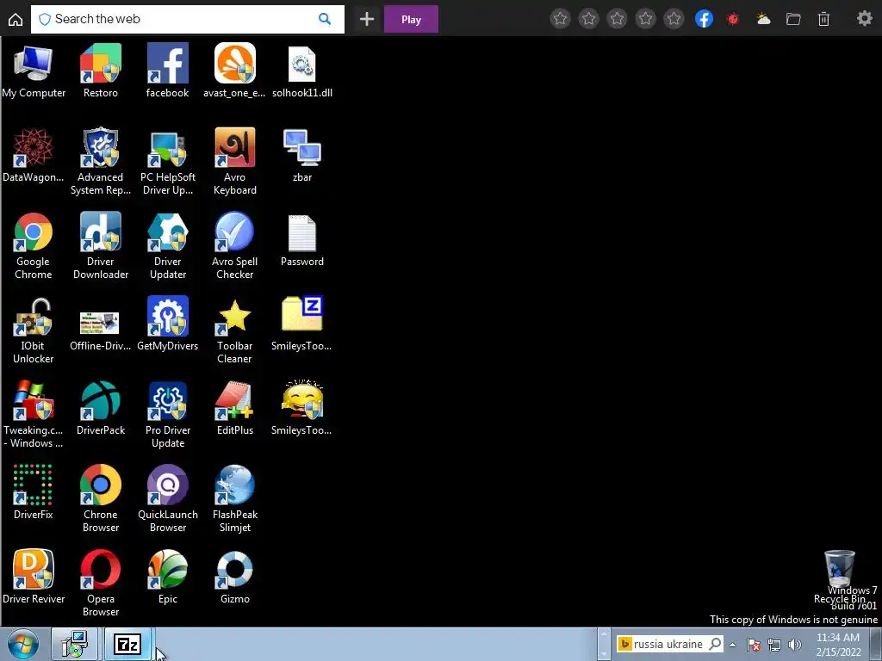The height and width of the screenshot is (661, 882).
Task: Click the fifth star bookmark slot
Action: point(674,19)
